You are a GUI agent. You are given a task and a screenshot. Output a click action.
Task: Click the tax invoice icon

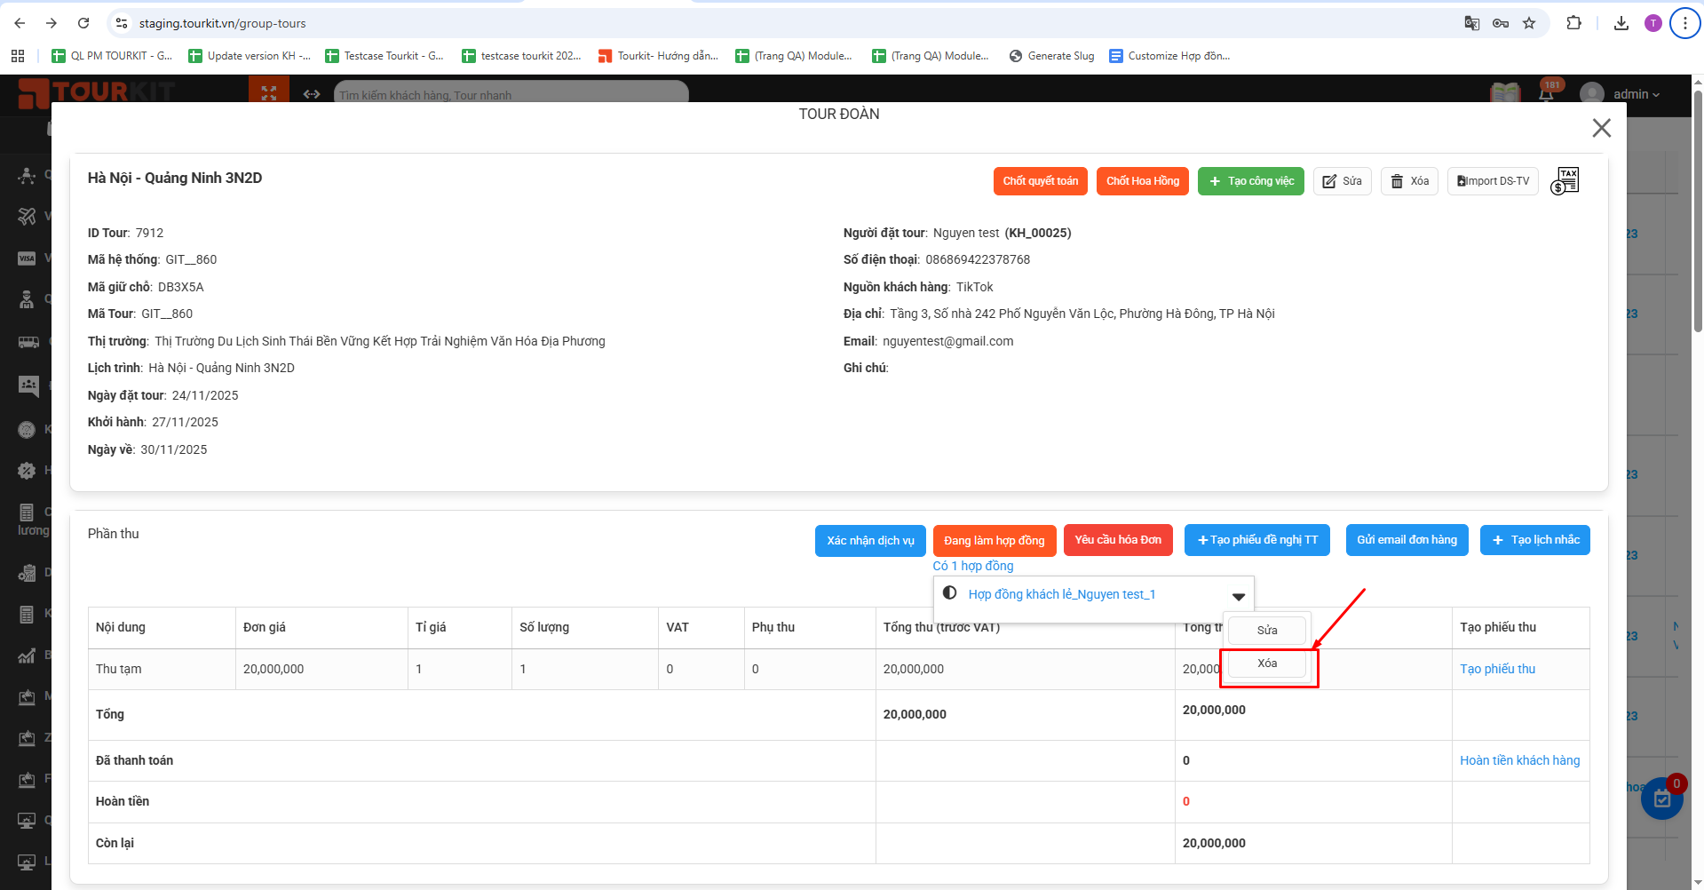point(1565,181)
